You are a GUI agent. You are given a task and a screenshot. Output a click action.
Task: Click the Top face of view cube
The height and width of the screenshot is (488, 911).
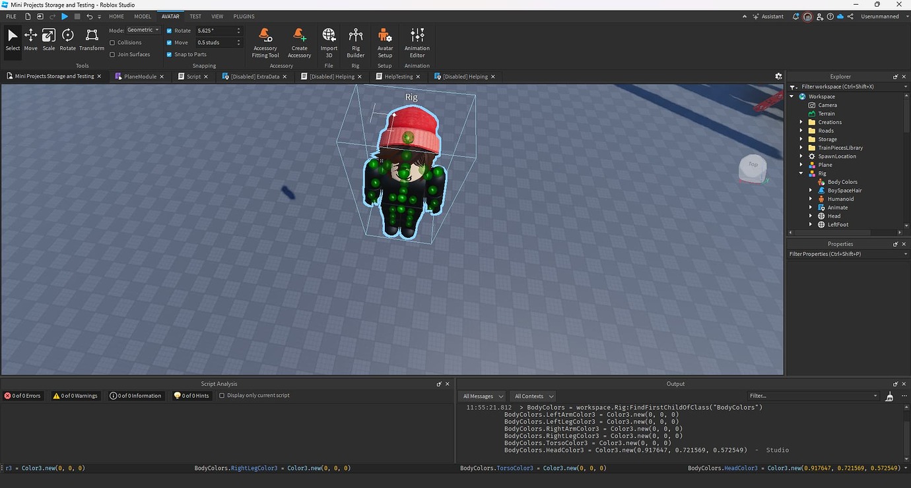(753, 164)
